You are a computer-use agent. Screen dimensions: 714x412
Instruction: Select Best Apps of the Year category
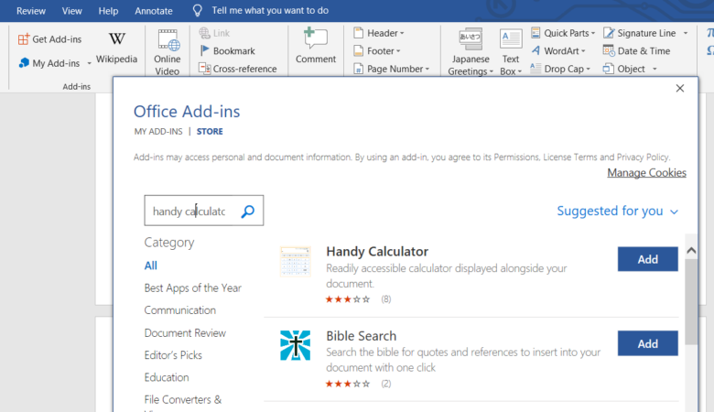pos(192,287)
